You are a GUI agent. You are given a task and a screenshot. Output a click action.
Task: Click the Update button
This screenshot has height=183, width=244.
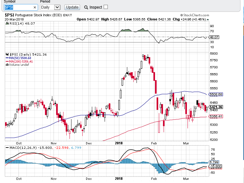coord(72,7)
